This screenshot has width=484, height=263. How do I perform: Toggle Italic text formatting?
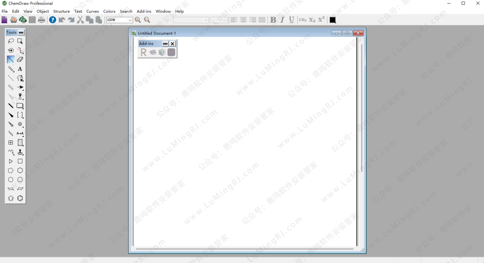[282, 20]
